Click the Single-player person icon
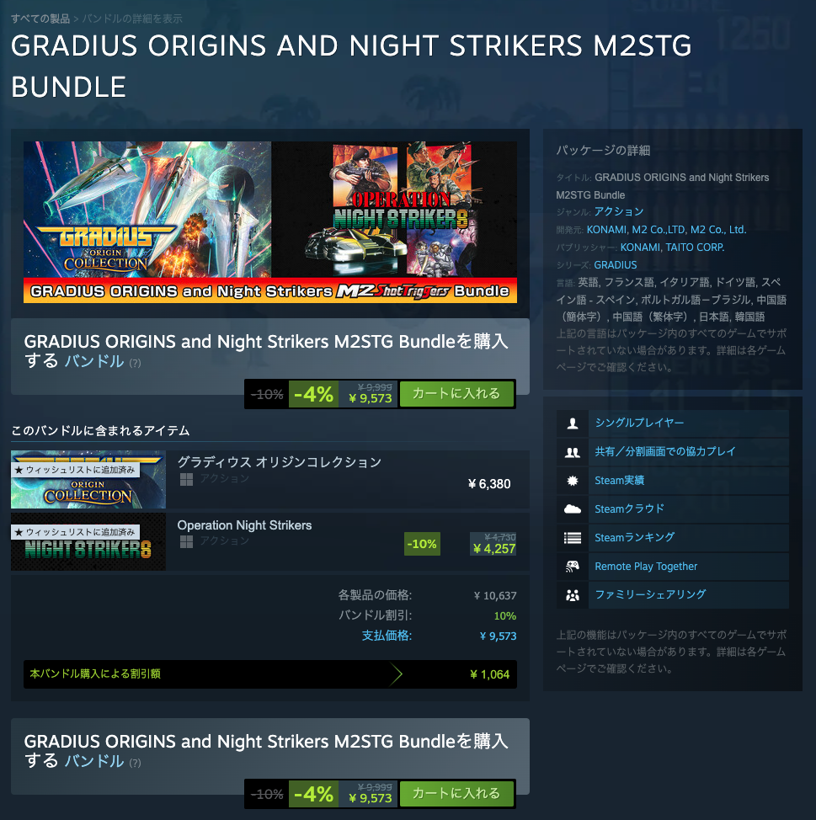 pos(573,423)
